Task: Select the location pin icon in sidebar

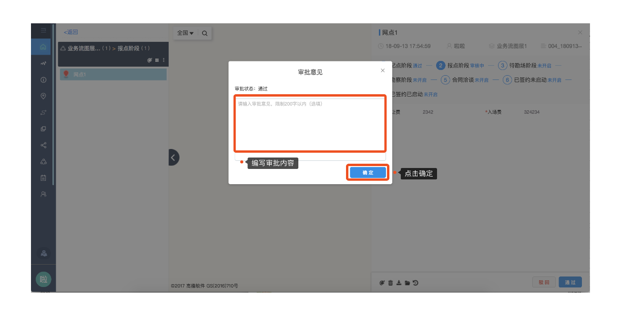Action: (43, 96)
